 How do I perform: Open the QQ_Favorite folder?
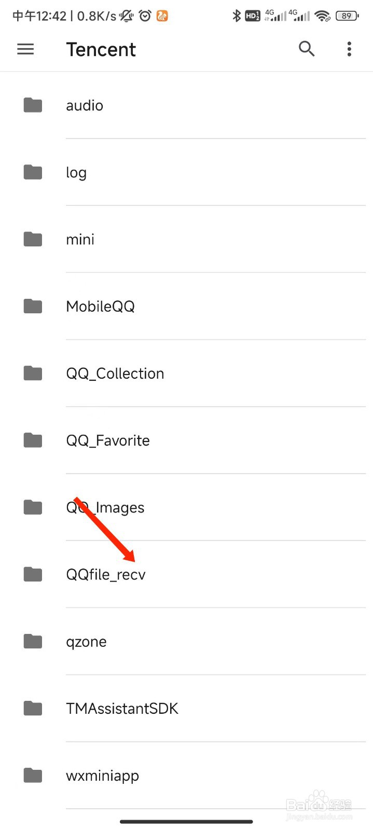click(186, 440)
